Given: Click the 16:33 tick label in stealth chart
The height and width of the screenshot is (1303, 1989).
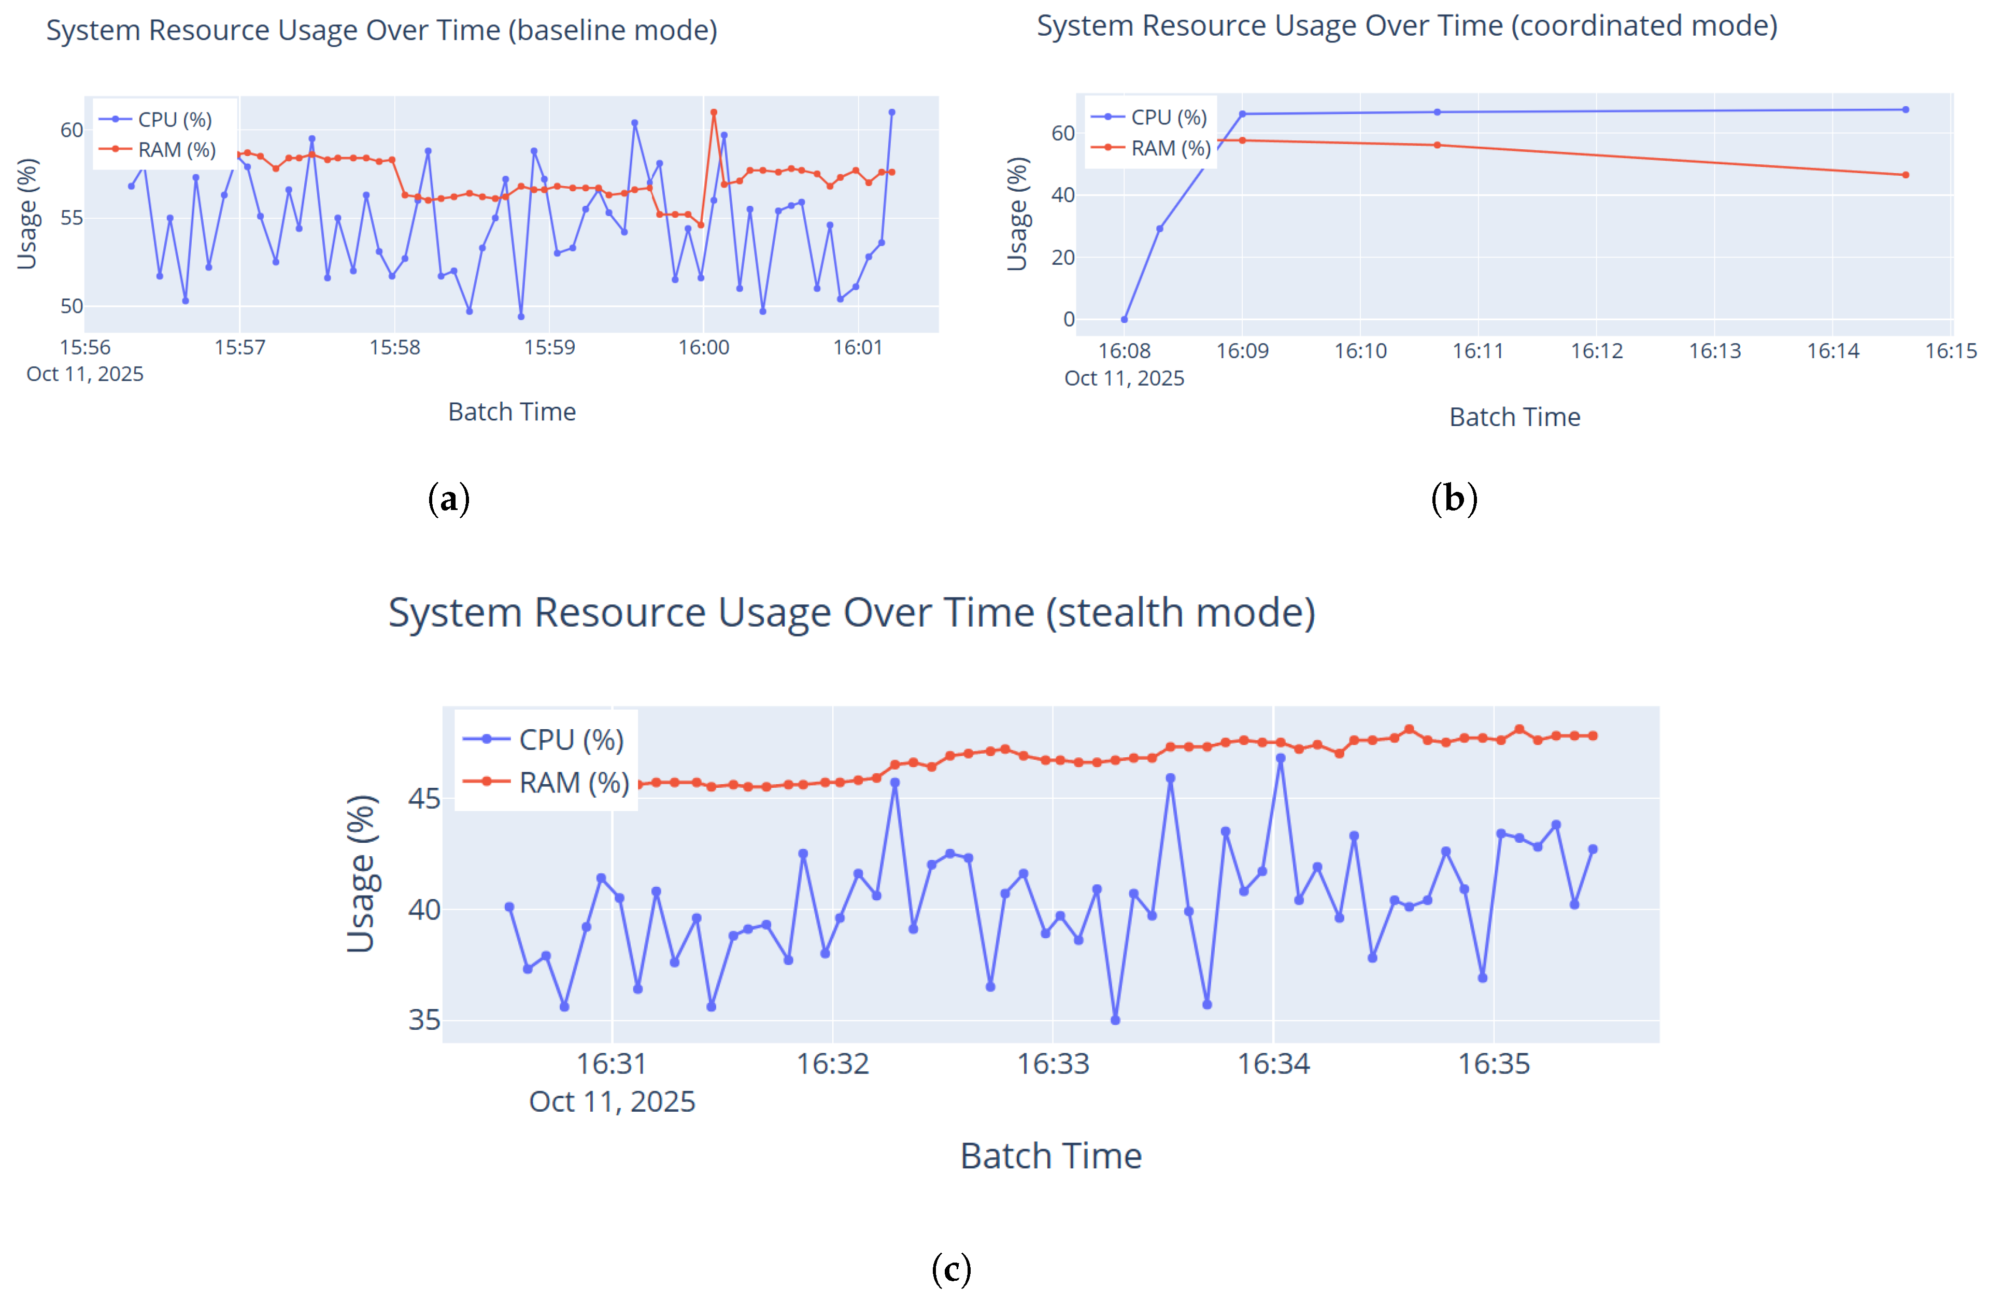Looking at the screenshot, I should pyautogui.click(x=1052, y=1063).
